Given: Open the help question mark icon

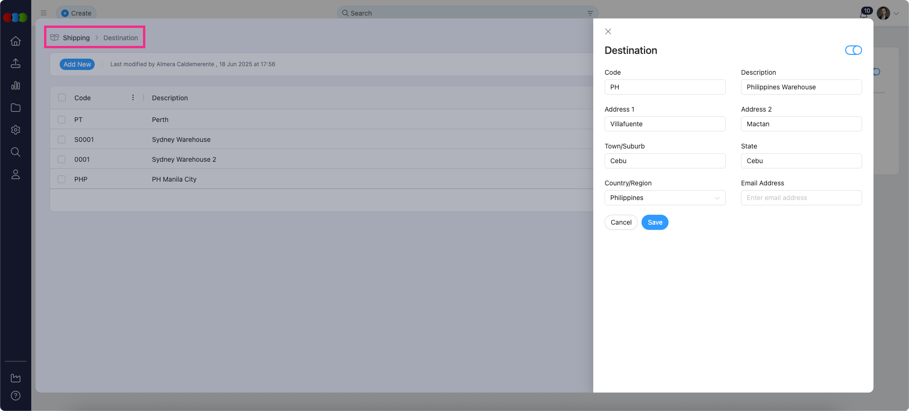Looking at the screenshot, I should pyautogui.click(x=16, y=396).
